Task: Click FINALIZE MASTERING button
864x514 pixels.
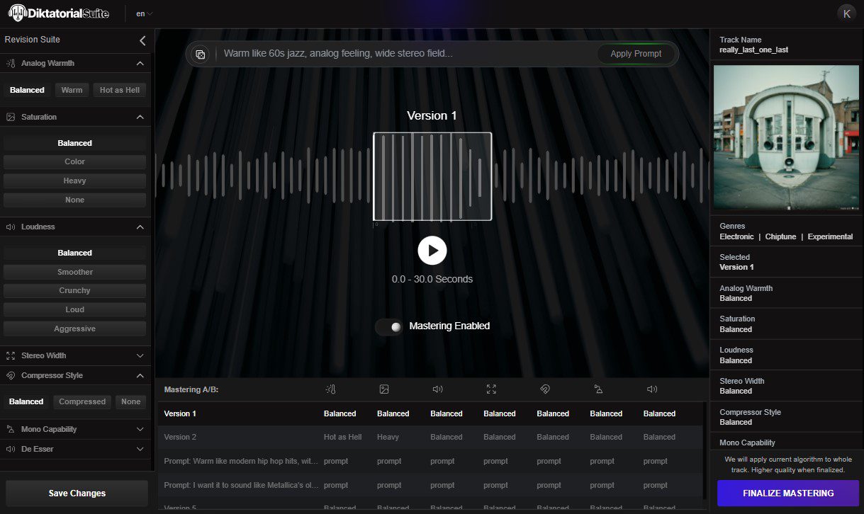Action: pyautogui.click(x=787, y=493)
